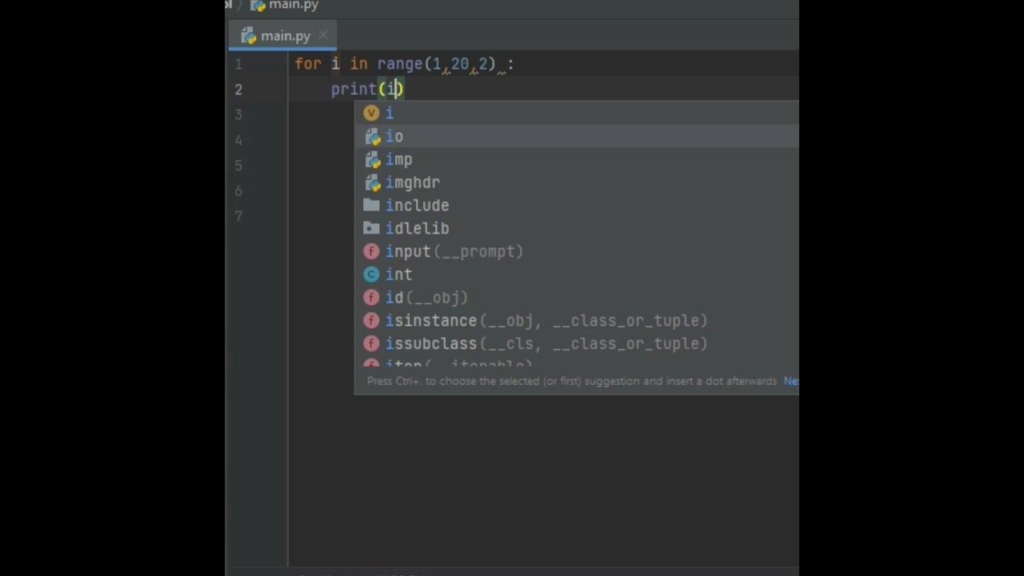Select the main.py editor tab
The image size is (1024, 576).
pyautogui.click(x=282, y=36)
